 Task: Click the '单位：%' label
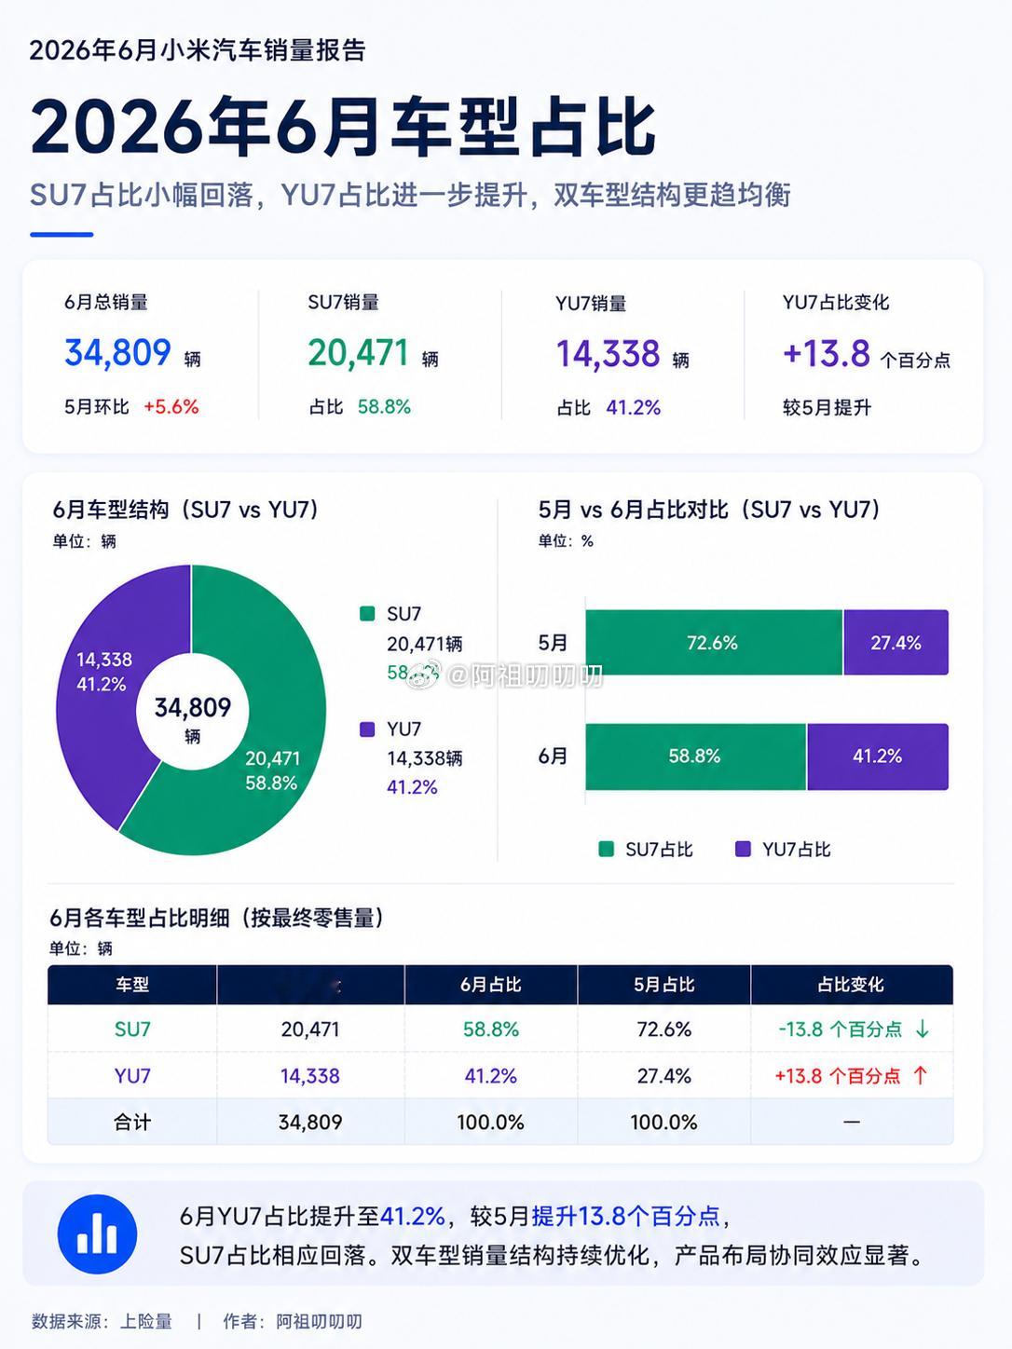point(566,541)
